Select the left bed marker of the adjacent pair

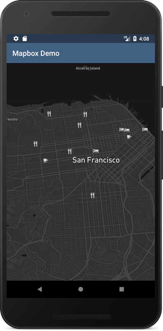121,129
